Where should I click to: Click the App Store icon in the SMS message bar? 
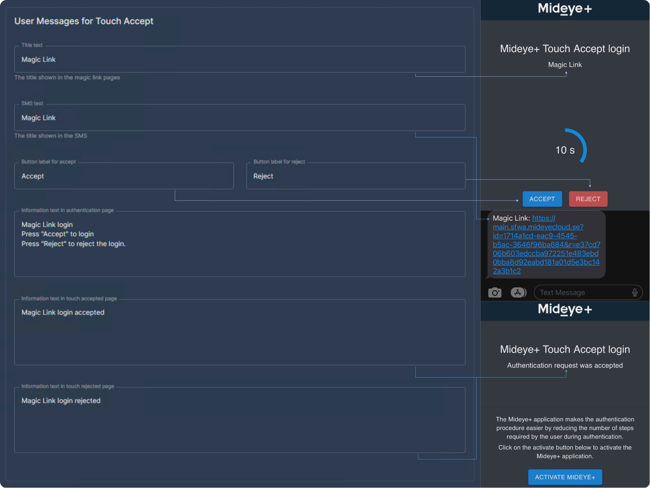(x=518, y=292)
